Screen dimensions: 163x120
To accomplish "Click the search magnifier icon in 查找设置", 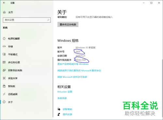I will (x=48, y=20).
